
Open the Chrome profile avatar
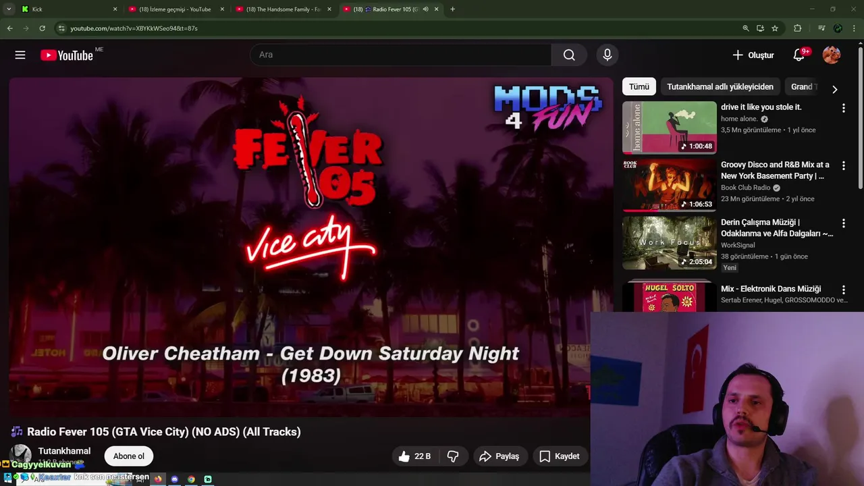(838, 28)
